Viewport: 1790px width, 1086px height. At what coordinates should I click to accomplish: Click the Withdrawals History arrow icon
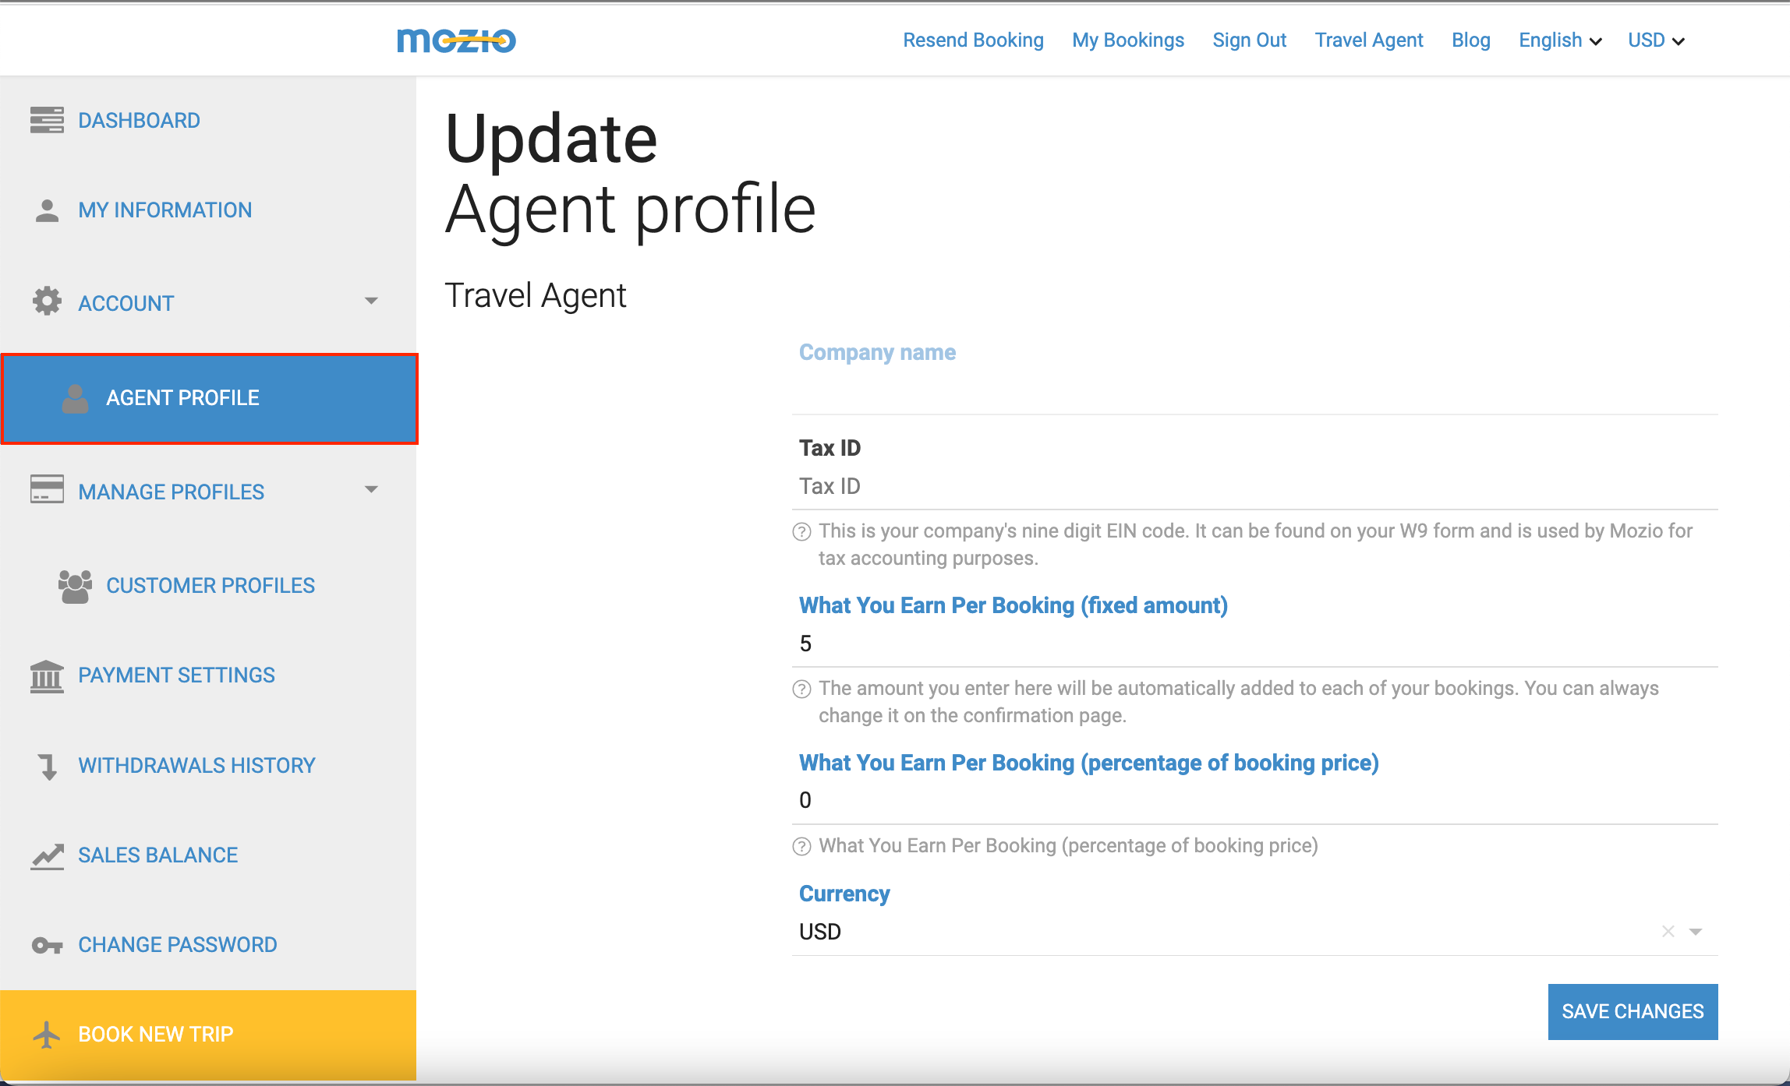[x=47, y=767]
